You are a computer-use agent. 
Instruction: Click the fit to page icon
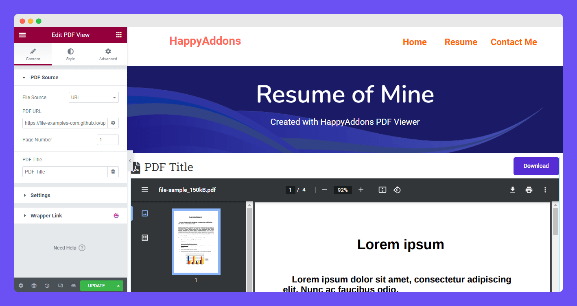(x=382, y=190)
